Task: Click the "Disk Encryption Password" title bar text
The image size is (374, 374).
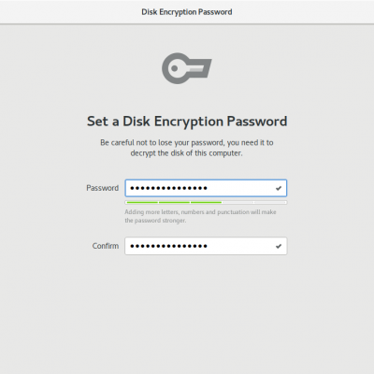Action: 187,12
